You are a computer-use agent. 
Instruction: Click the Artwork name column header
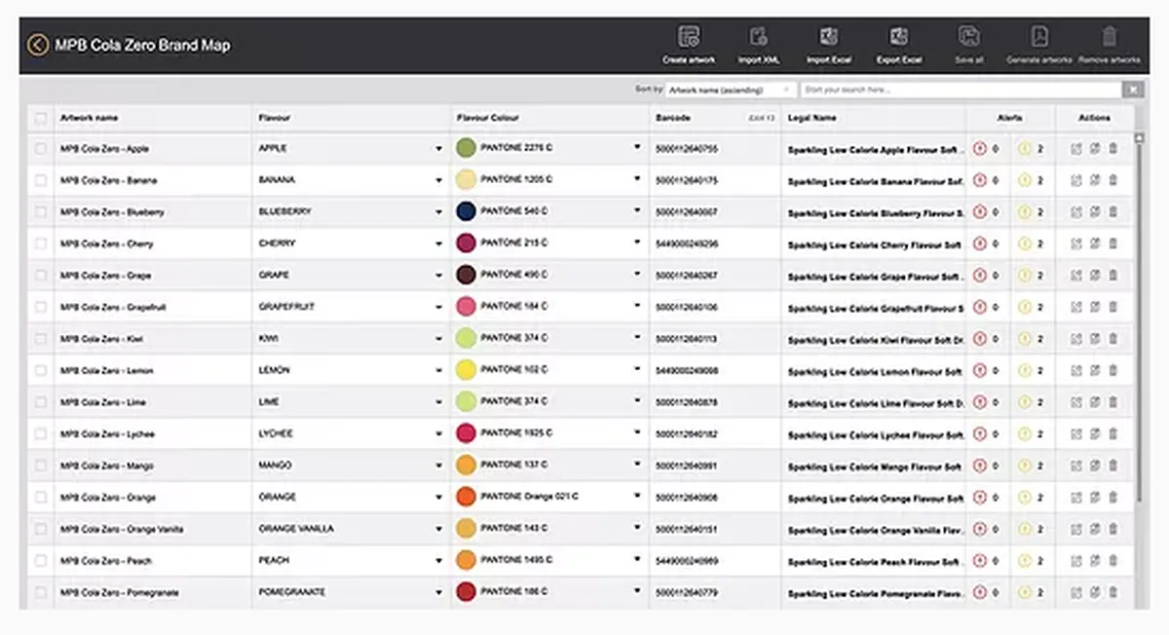pyautogui.click(x=89, y=118)
